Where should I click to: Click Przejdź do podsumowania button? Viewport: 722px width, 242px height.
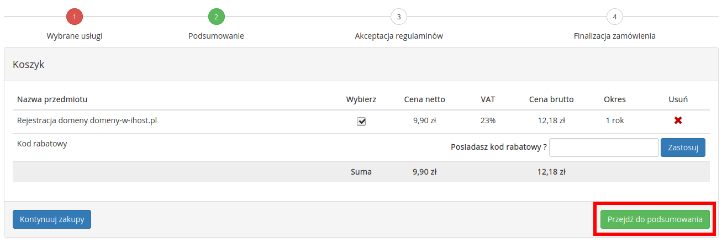click(x=655, y=219)
